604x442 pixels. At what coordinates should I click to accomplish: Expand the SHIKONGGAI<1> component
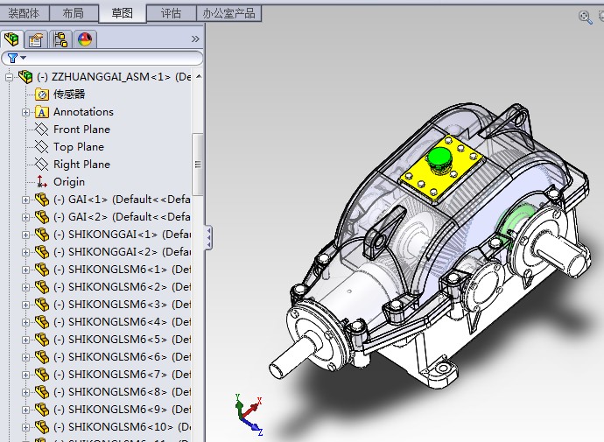coord(25,235)
